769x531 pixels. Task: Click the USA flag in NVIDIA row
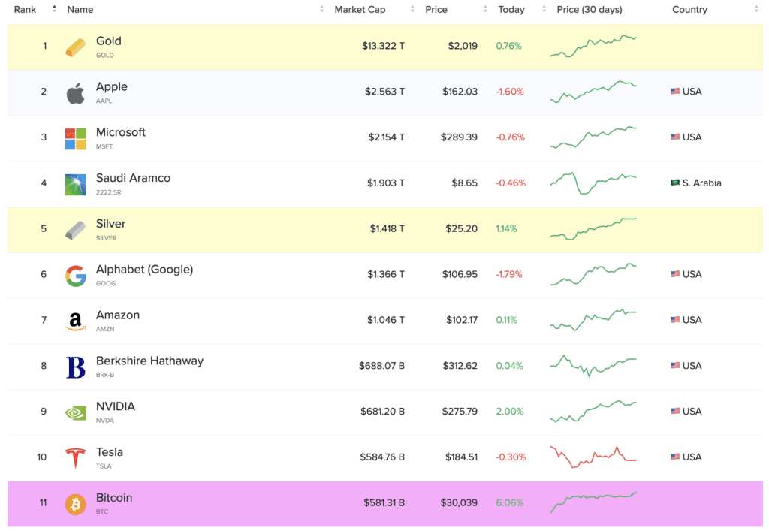click(x=675, y=411)
